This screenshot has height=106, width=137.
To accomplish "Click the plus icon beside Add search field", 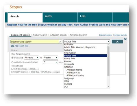I will (x=12, y=46).
